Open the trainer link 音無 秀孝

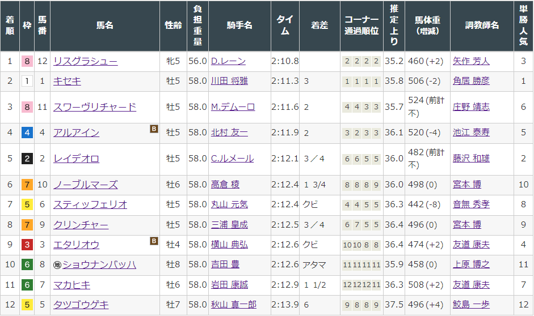[x=471, y=204]
